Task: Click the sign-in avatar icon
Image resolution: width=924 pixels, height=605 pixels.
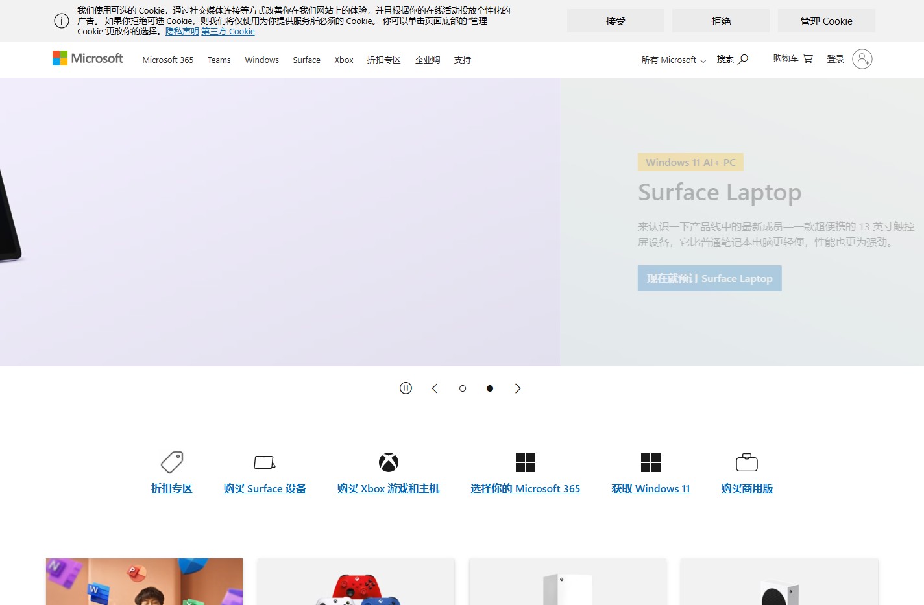Action: pyautogui.click(x=862, y=59)
